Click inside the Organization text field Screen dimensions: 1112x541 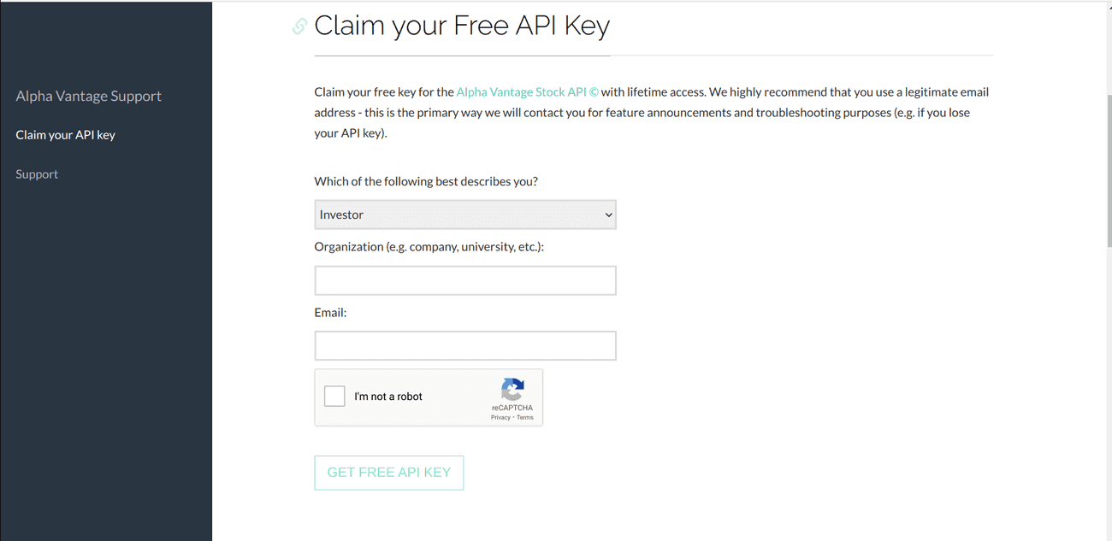(x=465, y=280)
